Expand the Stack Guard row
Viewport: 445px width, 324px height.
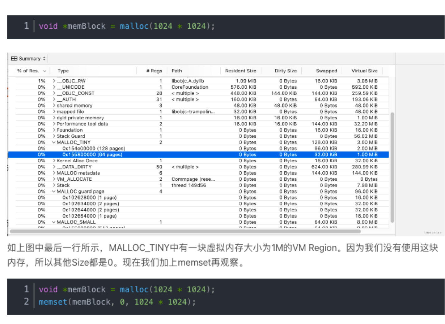point(54,136)
